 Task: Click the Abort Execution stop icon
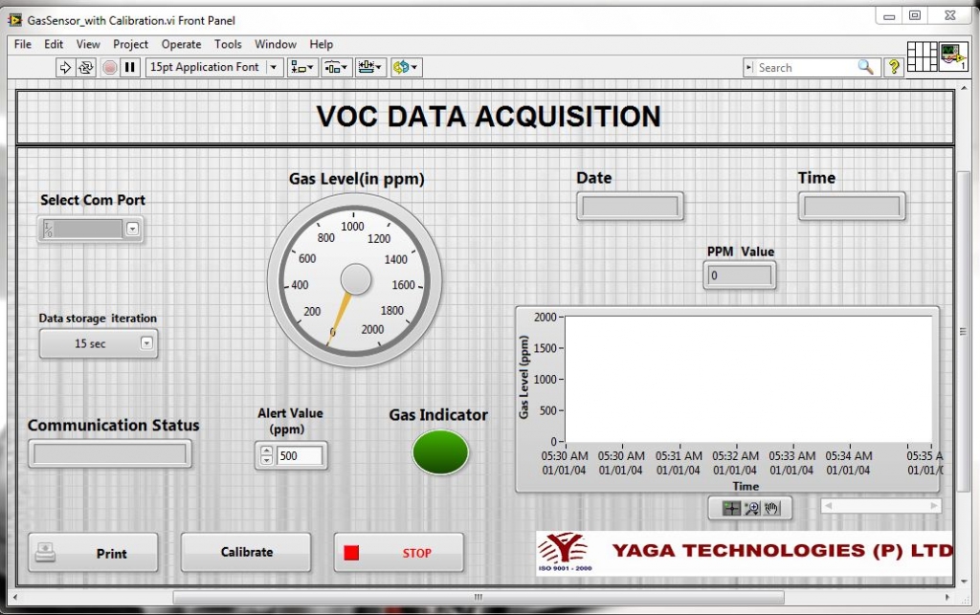(x=109, y=67)
